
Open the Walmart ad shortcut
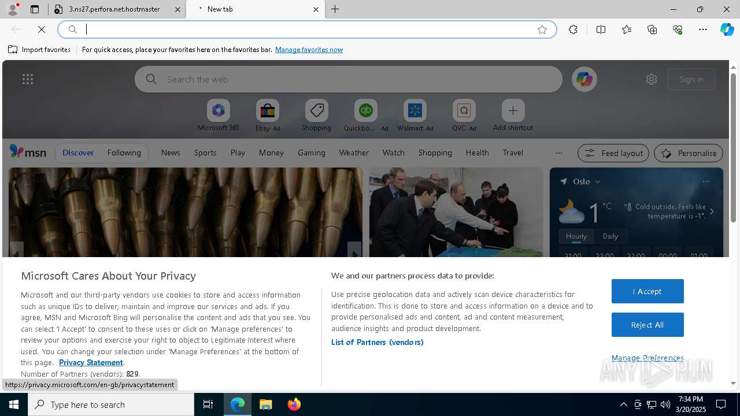[x=415, y=116]
